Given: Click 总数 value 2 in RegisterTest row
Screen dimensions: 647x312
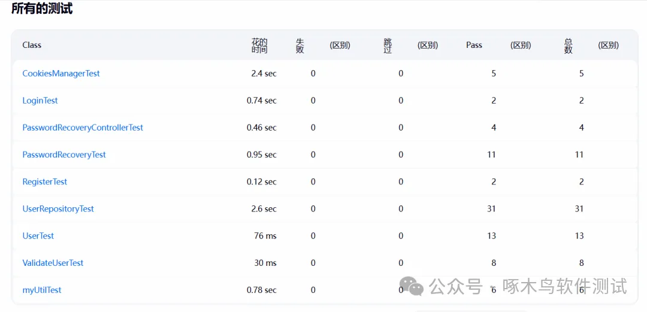Looking at the screenshot, I should pos(581,181).
